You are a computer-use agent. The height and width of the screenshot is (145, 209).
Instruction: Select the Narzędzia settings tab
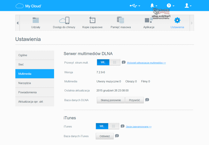(x=35, y=83)
